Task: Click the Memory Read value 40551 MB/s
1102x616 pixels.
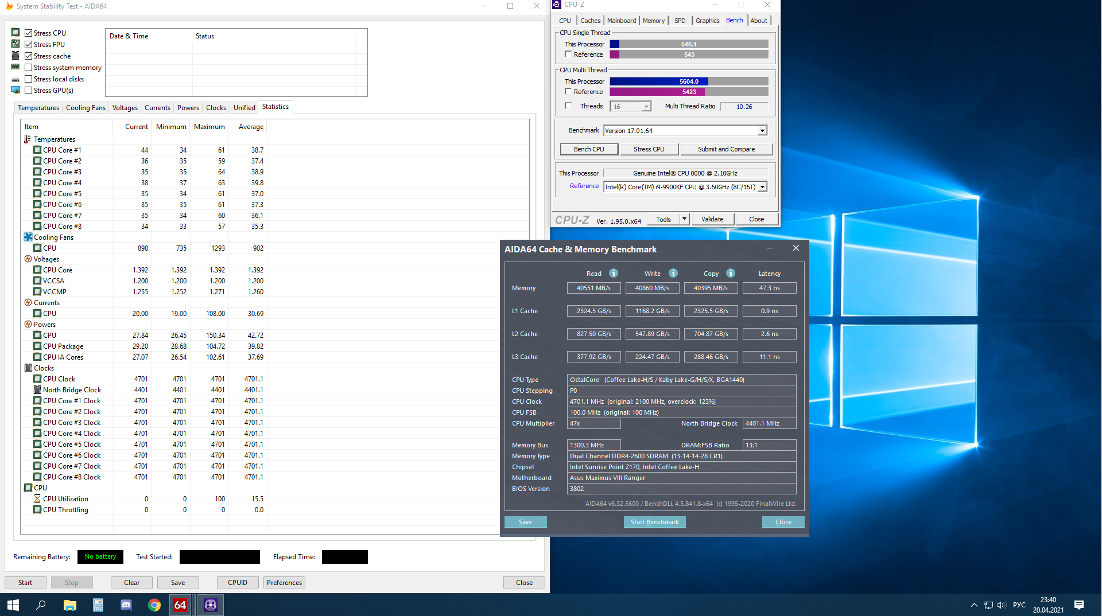Action: coord(593,288)
